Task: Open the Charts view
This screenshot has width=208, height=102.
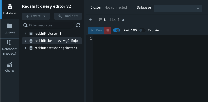Action: (x=10, y=67)
